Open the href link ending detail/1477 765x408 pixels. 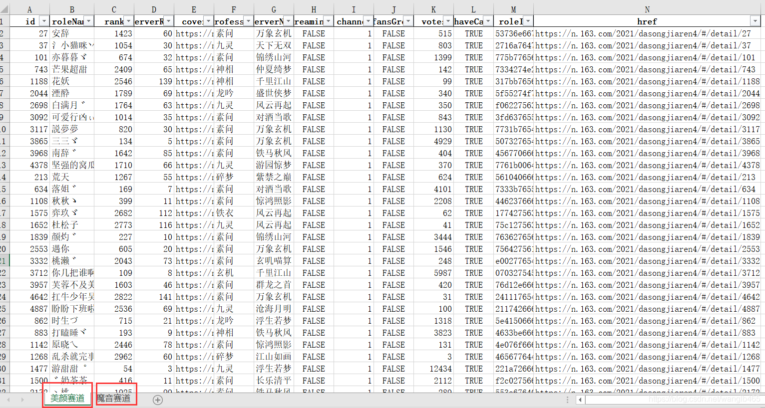[x=647, y=369]
